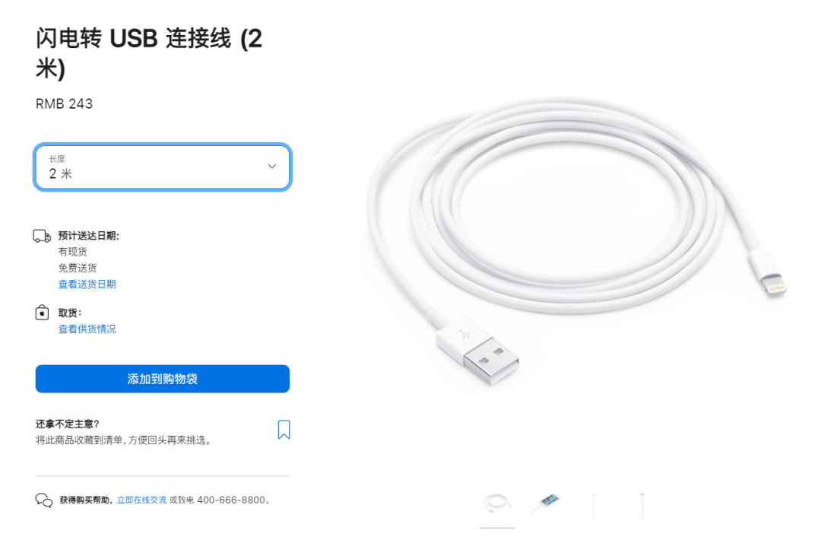Open 查看供货情况 pickup availability link
The width and height of the screenshot is (821, 540).
[87, 329]
